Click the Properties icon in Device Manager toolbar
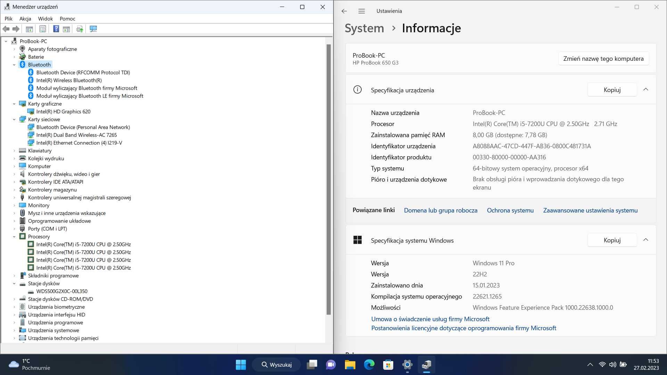The height and width of the screenshot is (375, 667). pos(42,29)
